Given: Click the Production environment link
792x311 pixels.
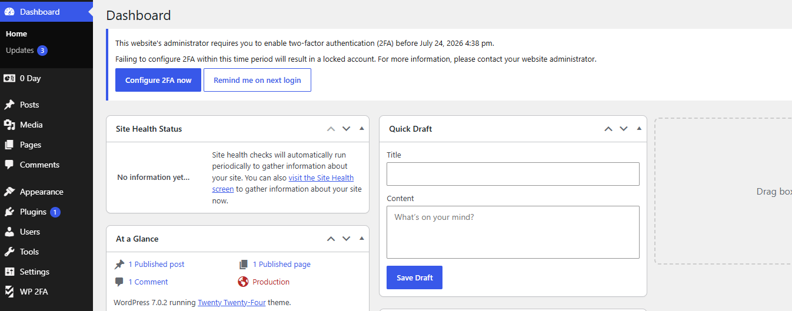Looking at the screenshot, I should click(x=271, y=282).
